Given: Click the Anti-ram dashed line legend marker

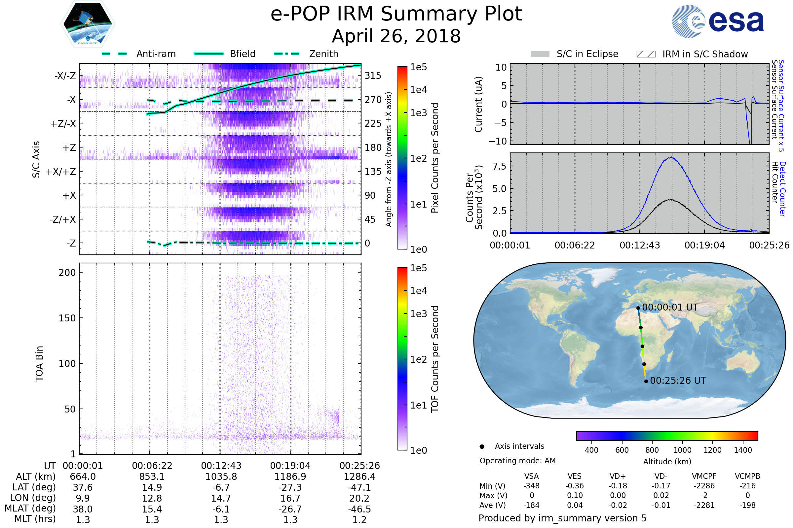Looking at the screenshot, I should click(x=114, y=54).
